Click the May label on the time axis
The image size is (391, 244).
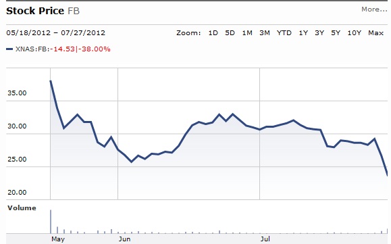pos(58,239)
